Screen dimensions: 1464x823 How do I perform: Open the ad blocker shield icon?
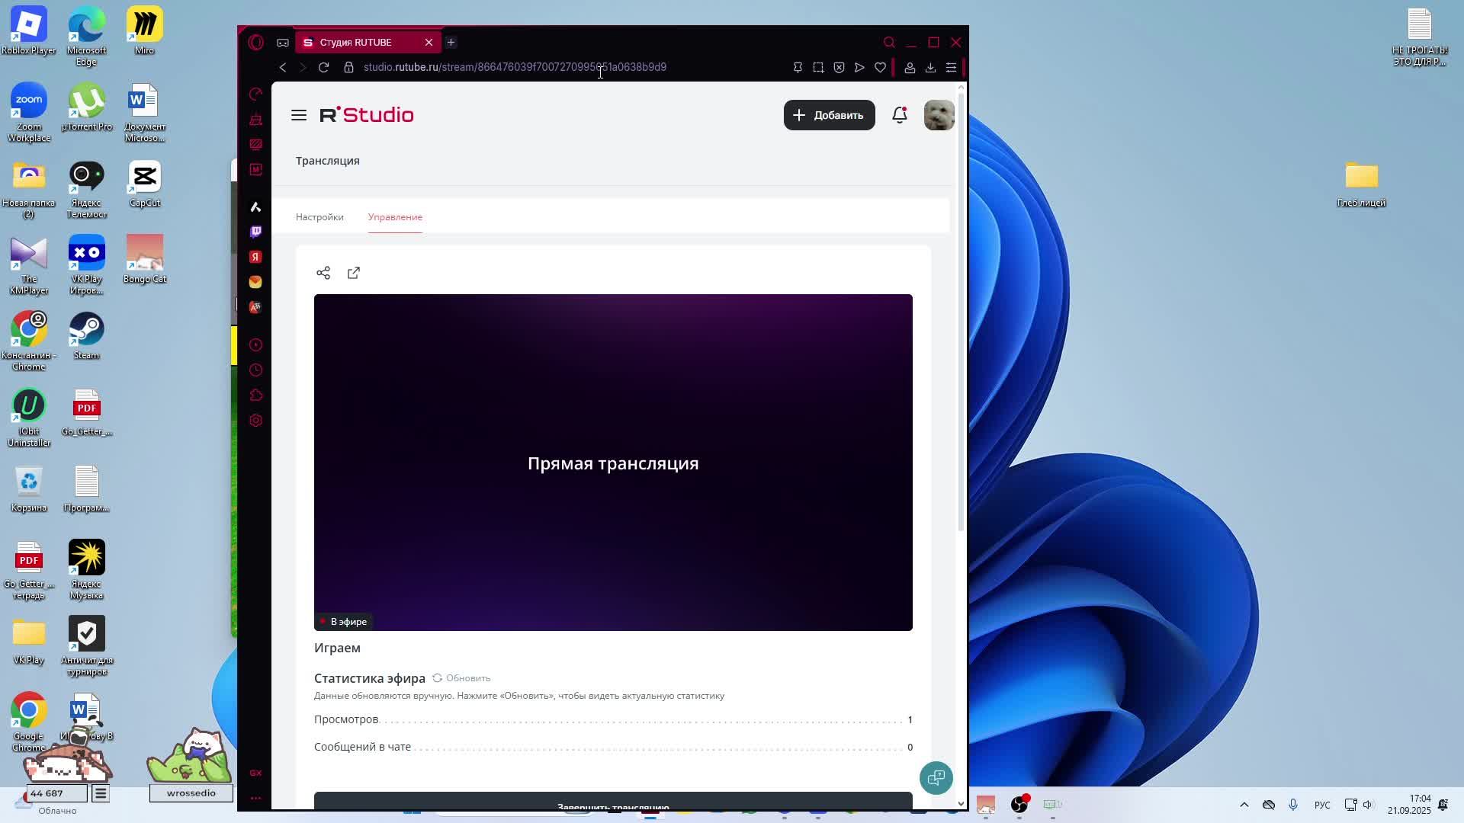839,68
